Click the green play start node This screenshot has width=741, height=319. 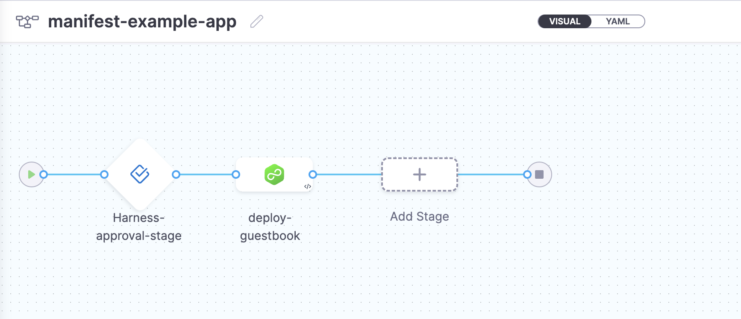point(31,174)
